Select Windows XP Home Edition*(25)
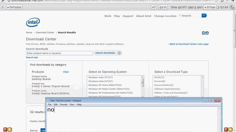The image size is (236, 132). coord(105,85)
